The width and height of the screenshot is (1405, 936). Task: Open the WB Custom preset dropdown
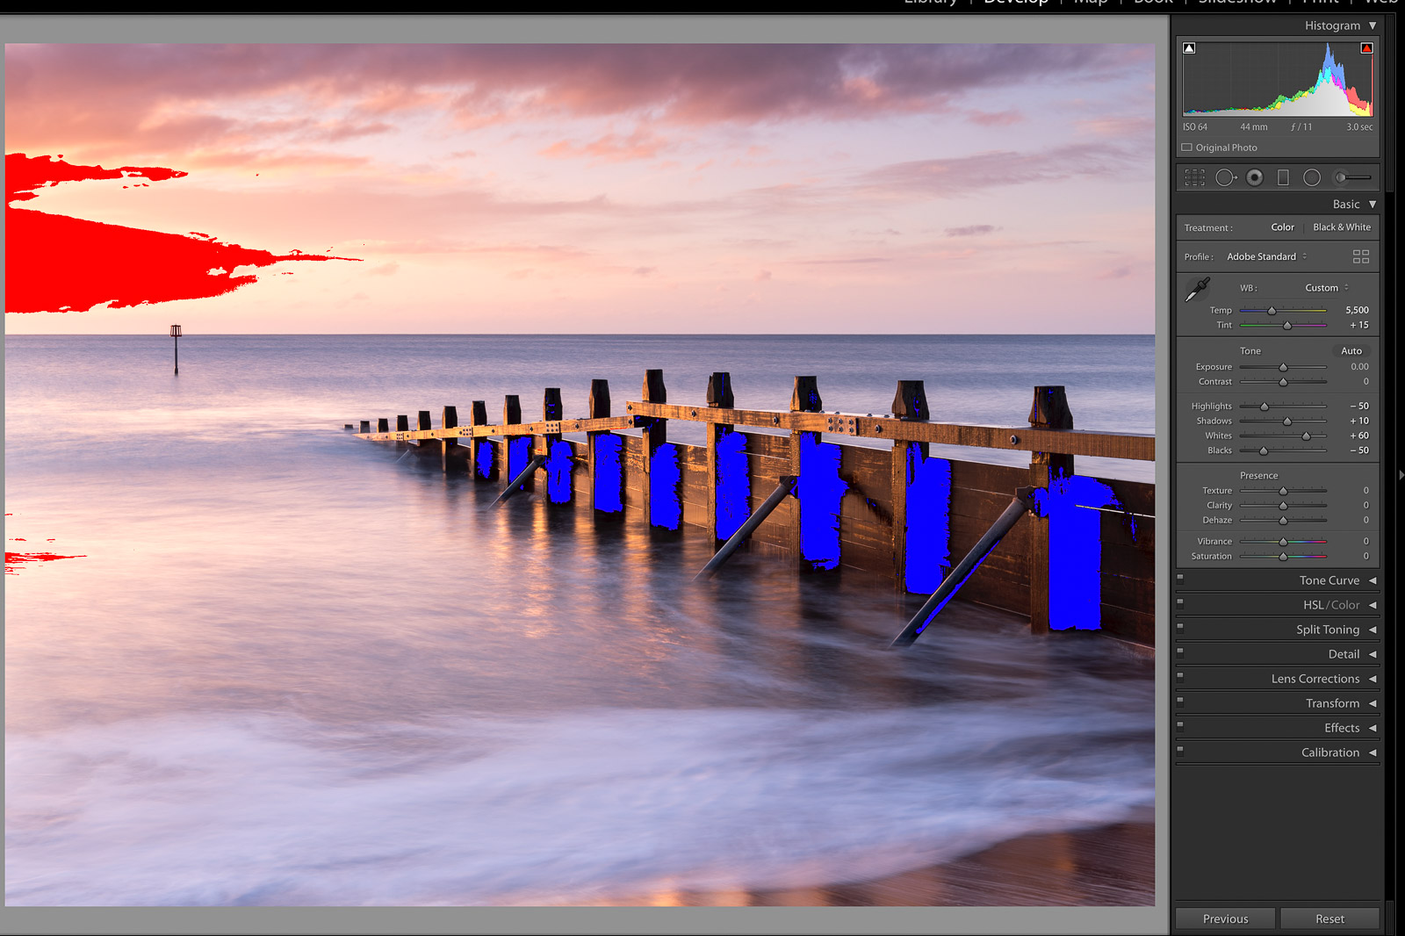point(1326,288)
